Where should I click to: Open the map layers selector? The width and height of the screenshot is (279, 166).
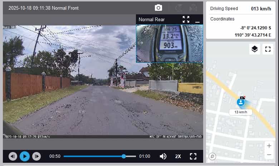pyautogui.click(x=254, y=49)
